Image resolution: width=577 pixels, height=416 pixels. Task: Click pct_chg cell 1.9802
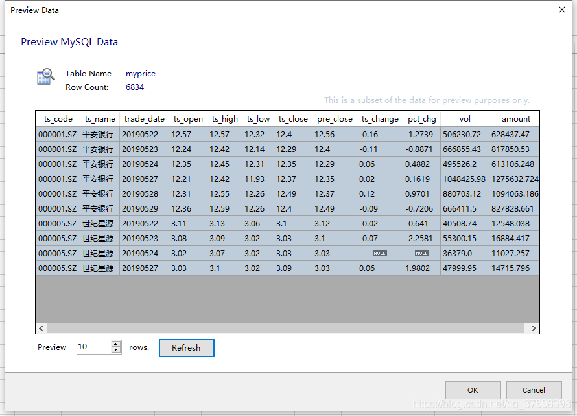[421, 268]
